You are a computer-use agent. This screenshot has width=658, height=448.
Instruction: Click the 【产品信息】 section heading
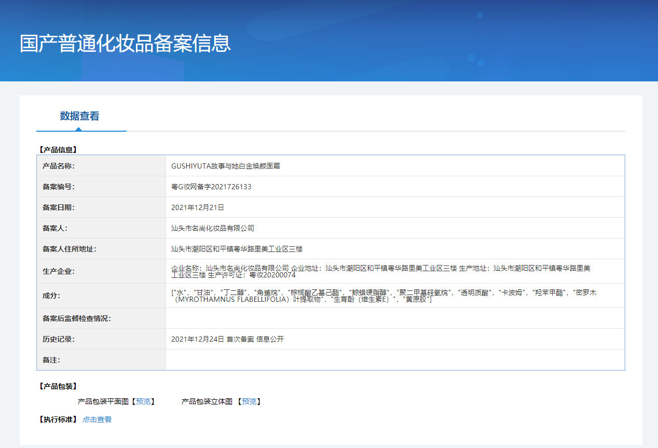(x=58, y=150)
